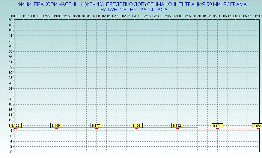Select the 05:45 time axis label
This screenshot has height=158, width=262.
click(x=247, y=16)
